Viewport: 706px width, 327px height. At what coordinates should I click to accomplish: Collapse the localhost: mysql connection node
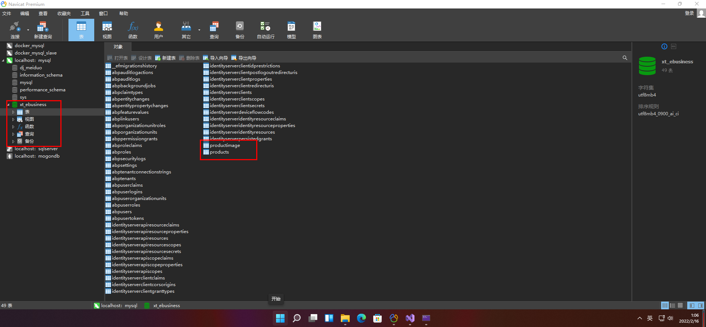pos(3,60)
